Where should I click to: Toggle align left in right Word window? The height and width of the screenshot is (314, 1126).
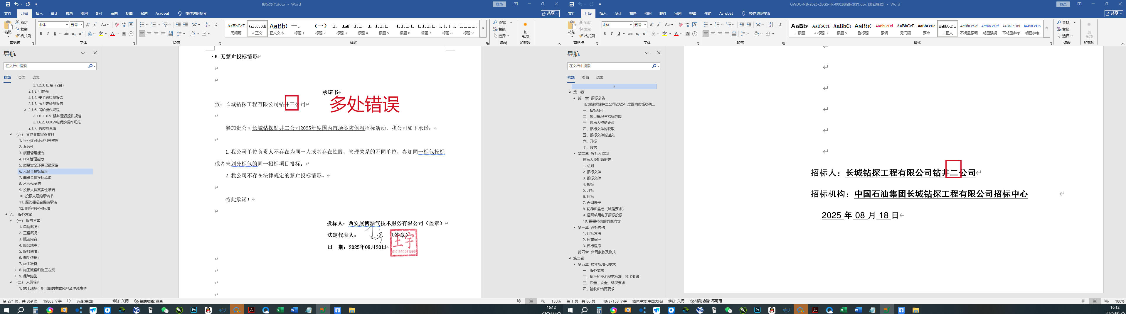pos(706,34)
